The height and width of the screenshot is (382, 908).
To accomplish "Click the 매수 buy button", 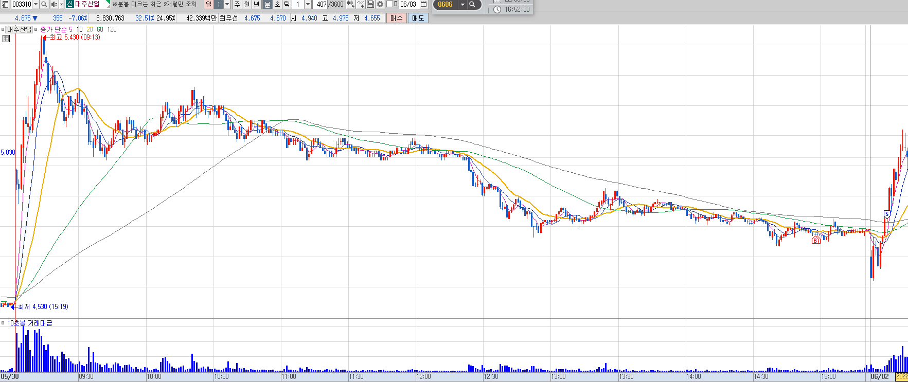I will pyautogui.click(x=397, y=18).
